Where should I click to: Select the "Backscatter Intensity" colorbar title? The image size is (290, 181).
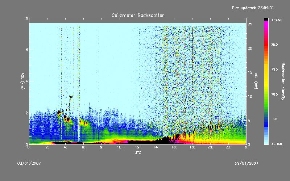[x=283, y=81]
